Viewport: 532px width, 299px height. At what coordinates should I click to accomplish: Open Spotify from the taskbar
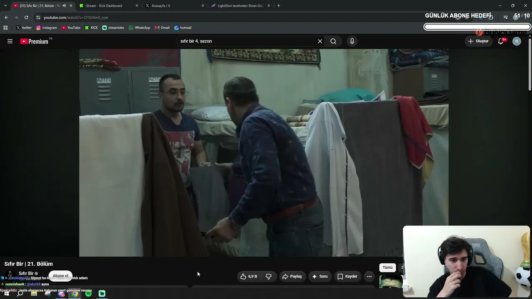pyautogui.click(x=88, y=294)
